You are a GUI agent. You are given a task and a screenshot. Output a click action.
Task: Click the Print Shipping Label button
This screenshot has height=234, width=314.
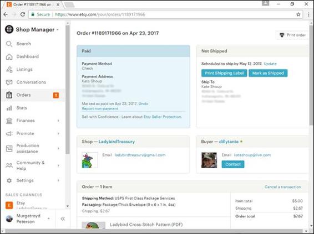click(x=224, y=73)
